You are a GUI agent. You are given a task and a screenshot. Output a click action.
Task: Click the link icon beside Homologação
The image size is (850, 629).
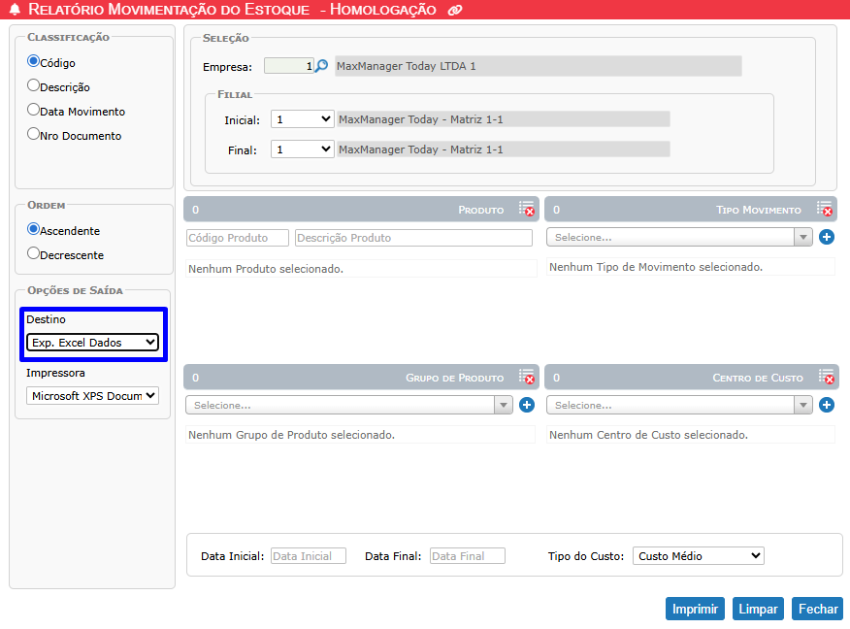point(455,11)
